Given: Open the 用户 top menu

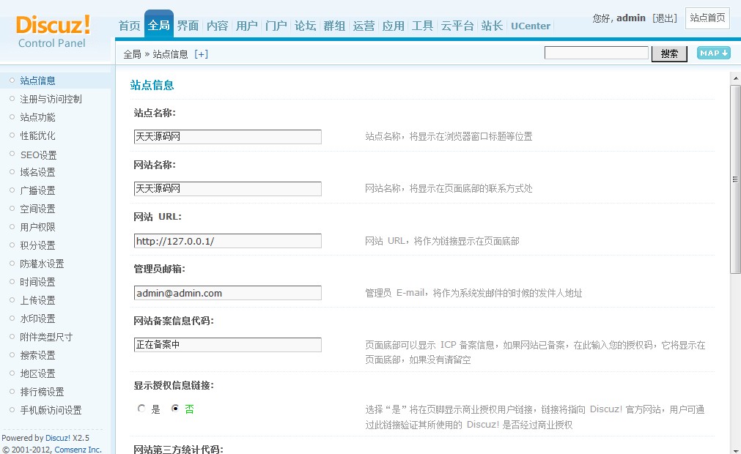Looking at the screenshot, I should pyautogui.click(x=246, y=26).
